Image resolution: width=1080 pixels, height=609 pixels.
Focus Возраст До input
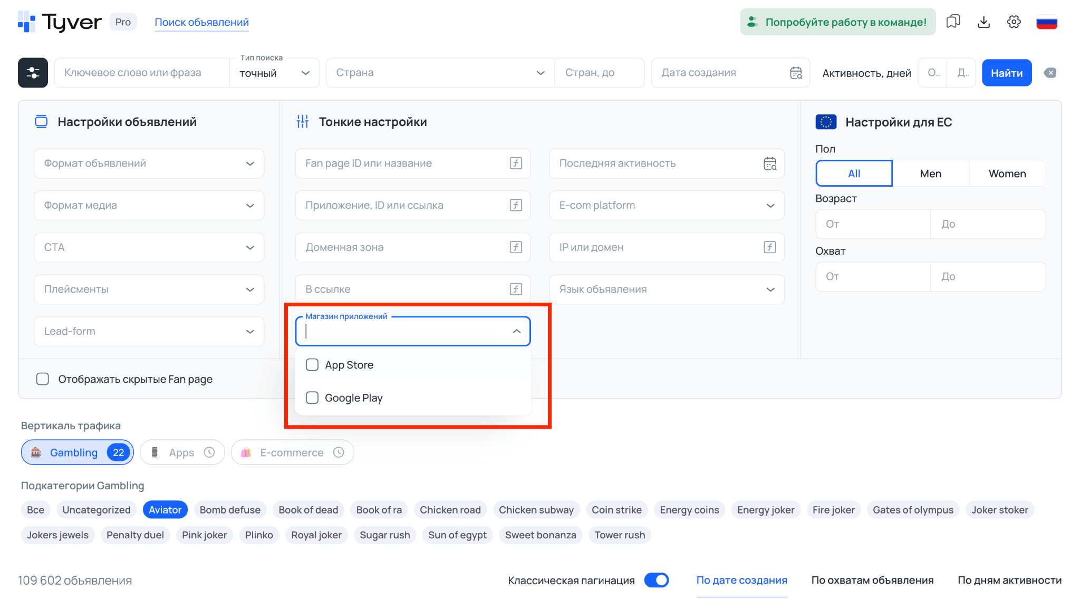988,224
